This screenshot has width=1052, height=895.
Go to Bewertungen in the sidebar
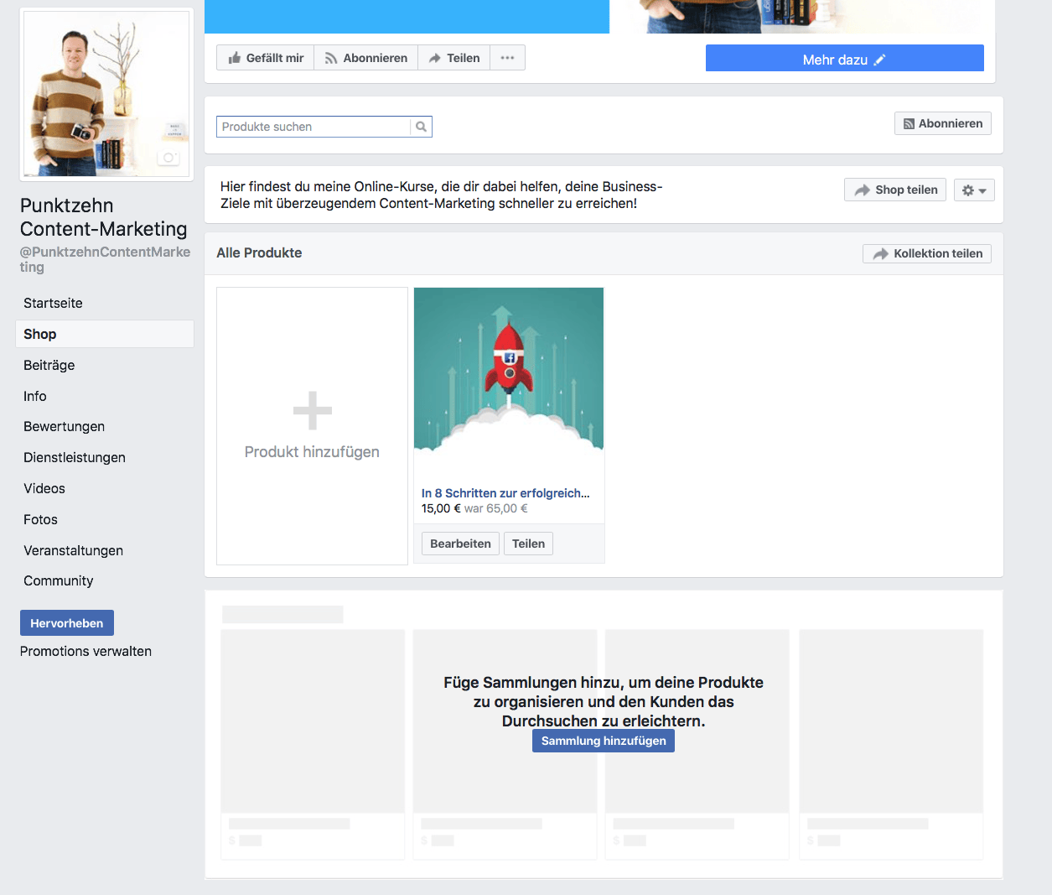pos(65,426)
